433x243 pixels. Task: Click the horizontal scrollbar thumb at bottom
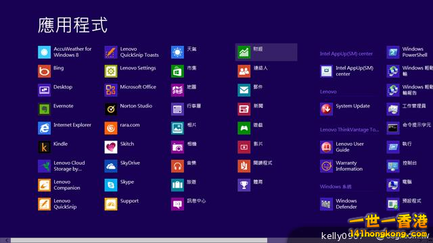(x=139, y=240)
